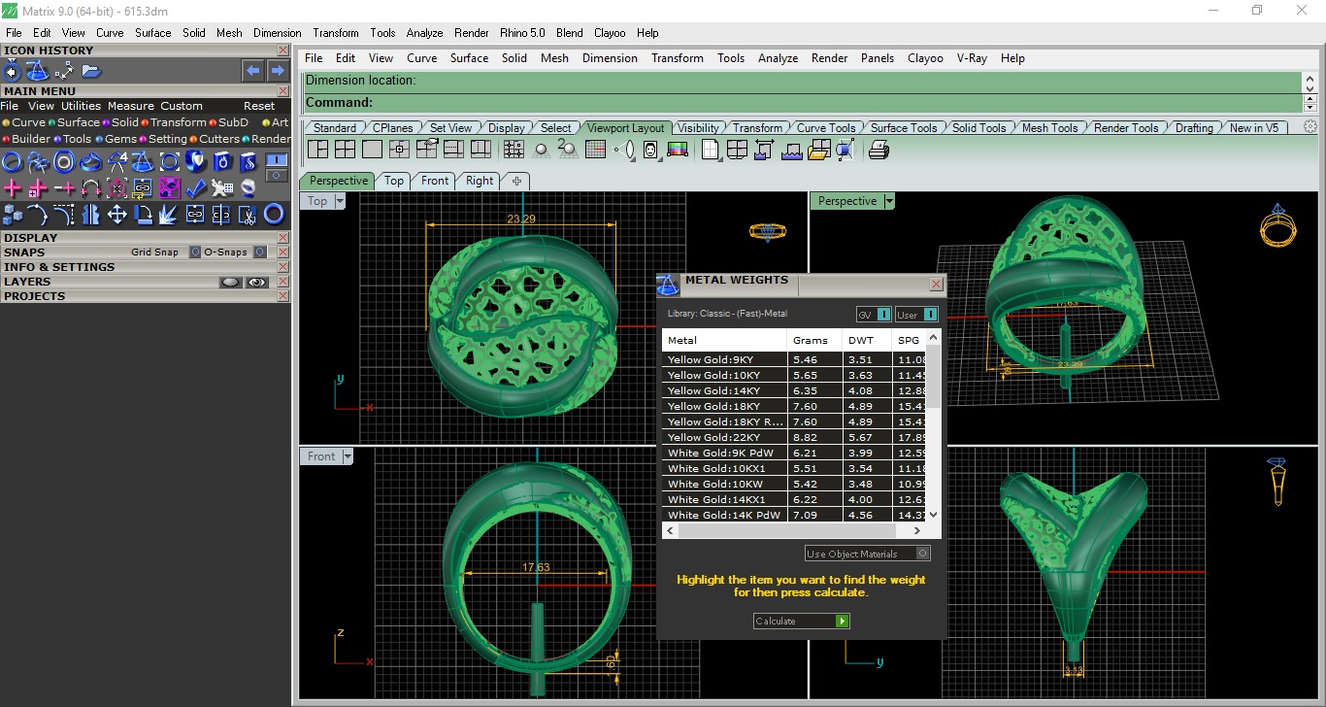The width and height of the screenshot is (1326, 707).
Task: Click Reset in the Main Menu panel
Action: tap(259, 106)
